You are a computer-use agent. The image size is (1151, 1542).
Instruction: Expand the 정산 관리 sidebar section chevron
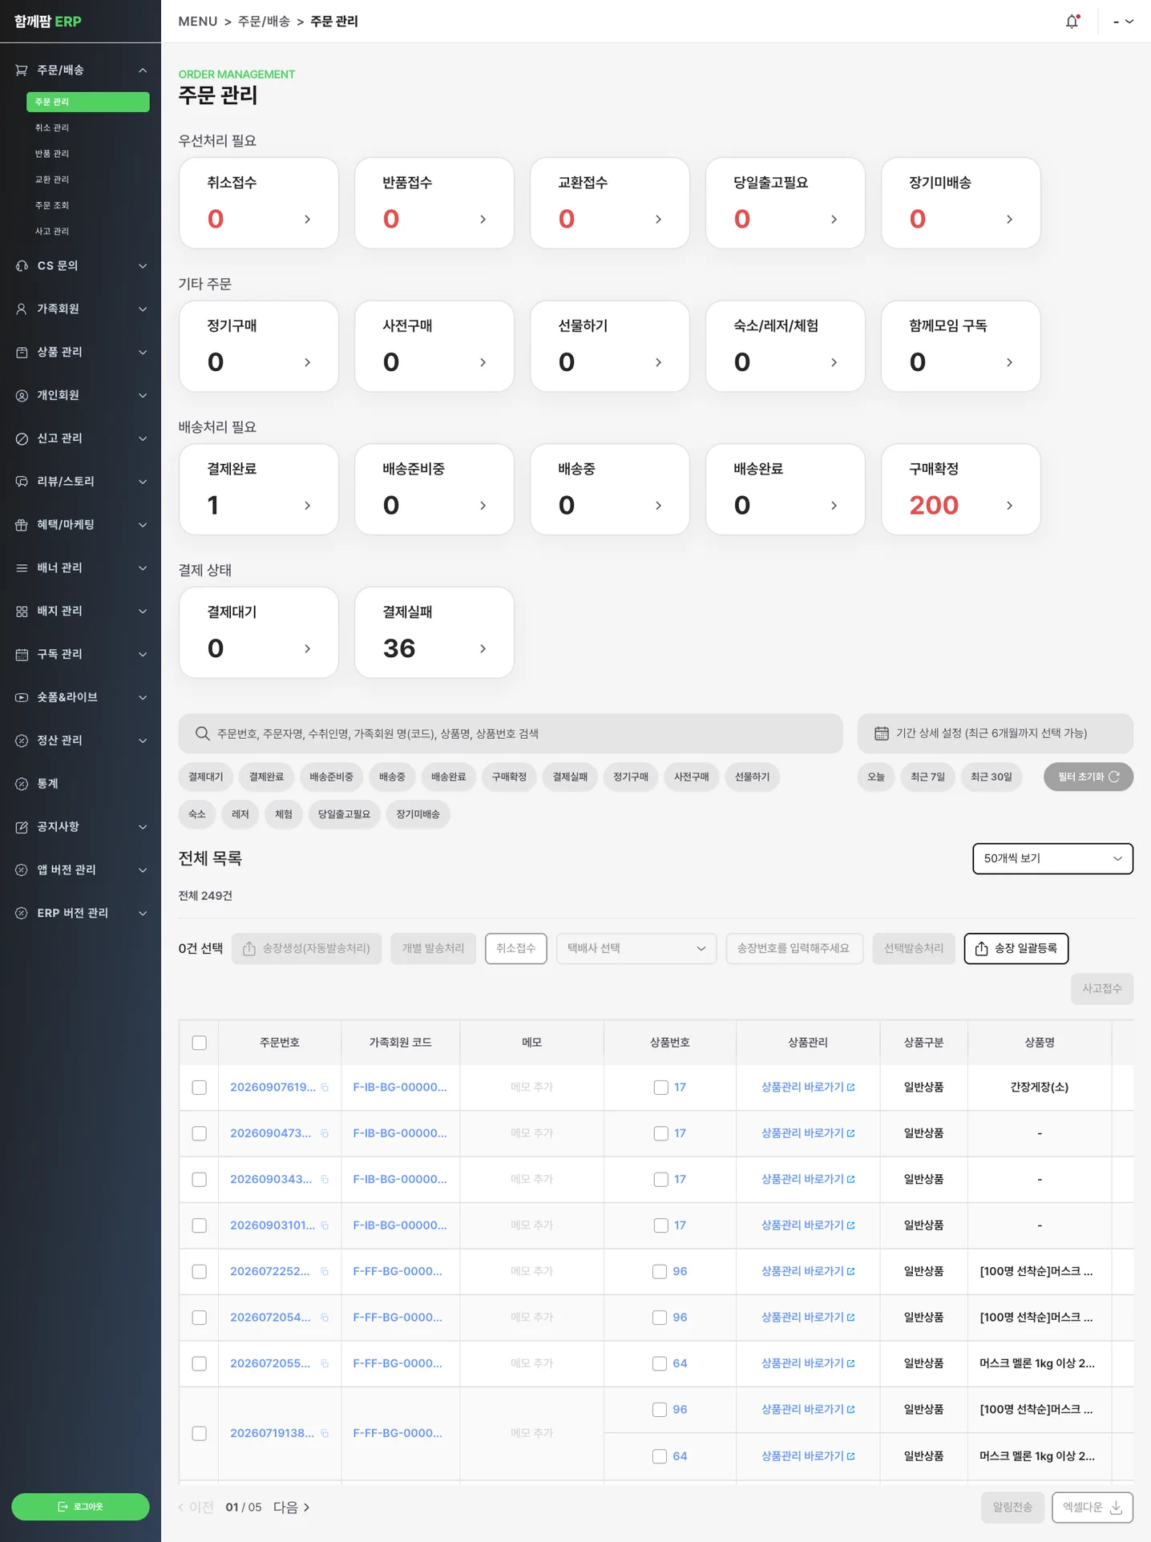tap(143, 741)
